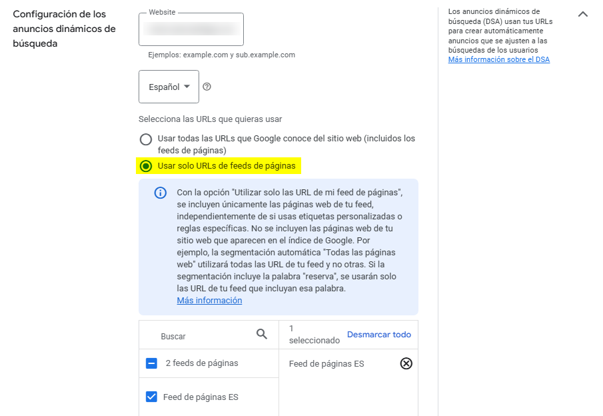
Task: Open the Español language dropdown
Action: [x=169, y=87]
